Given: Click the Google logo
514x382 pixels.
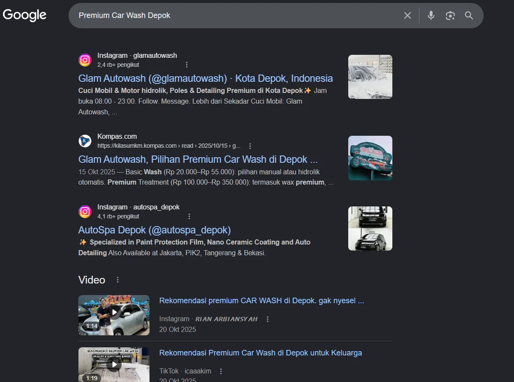Looking at the screenshot, I should click(24, 15).
